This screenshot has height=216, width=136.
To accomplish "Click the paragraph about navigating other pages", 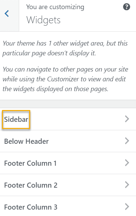I will click(x=65, y=79).
